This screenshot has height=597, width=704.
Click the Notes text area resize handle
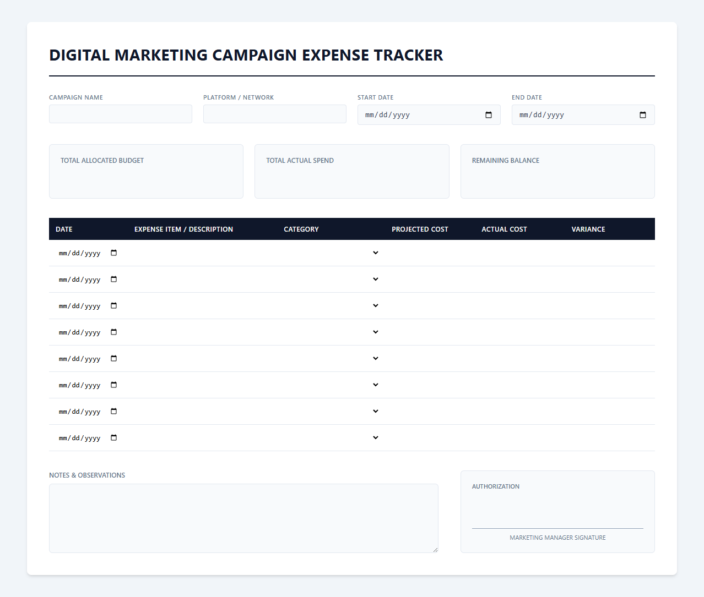click(x=435, y=549)
